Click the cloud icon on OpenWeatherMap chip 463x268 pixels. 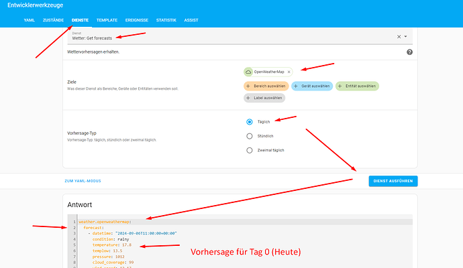point(249,72)
